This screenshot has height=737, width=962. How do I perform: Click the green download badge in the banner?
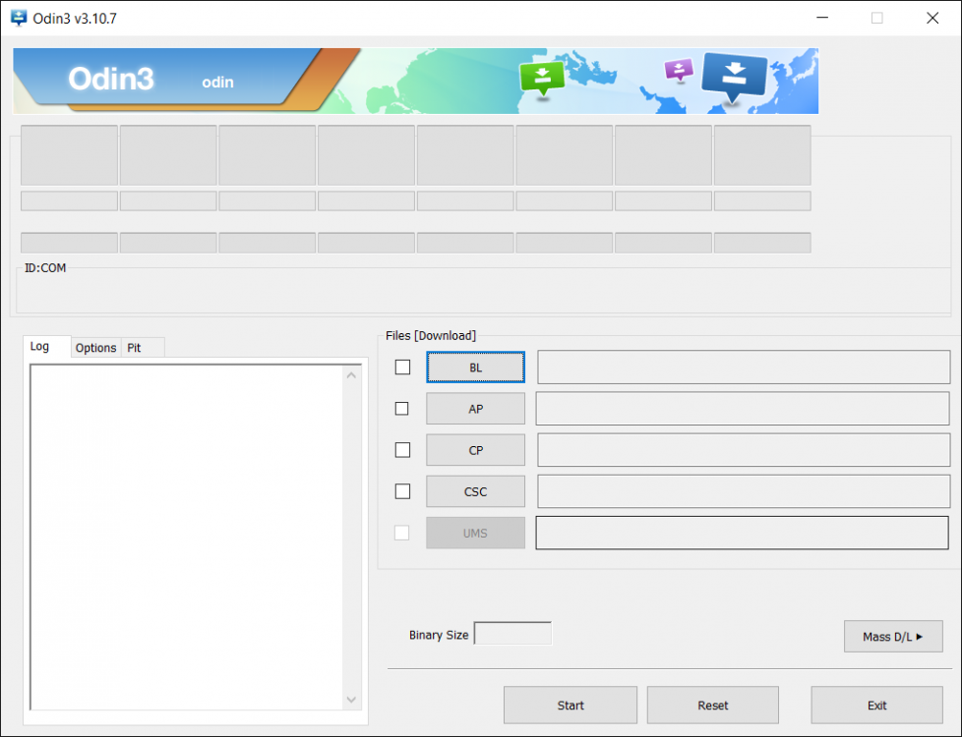click(542, 77)
